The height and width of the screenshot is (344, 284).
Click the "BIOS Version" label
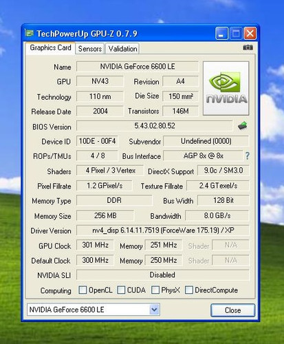52,127
